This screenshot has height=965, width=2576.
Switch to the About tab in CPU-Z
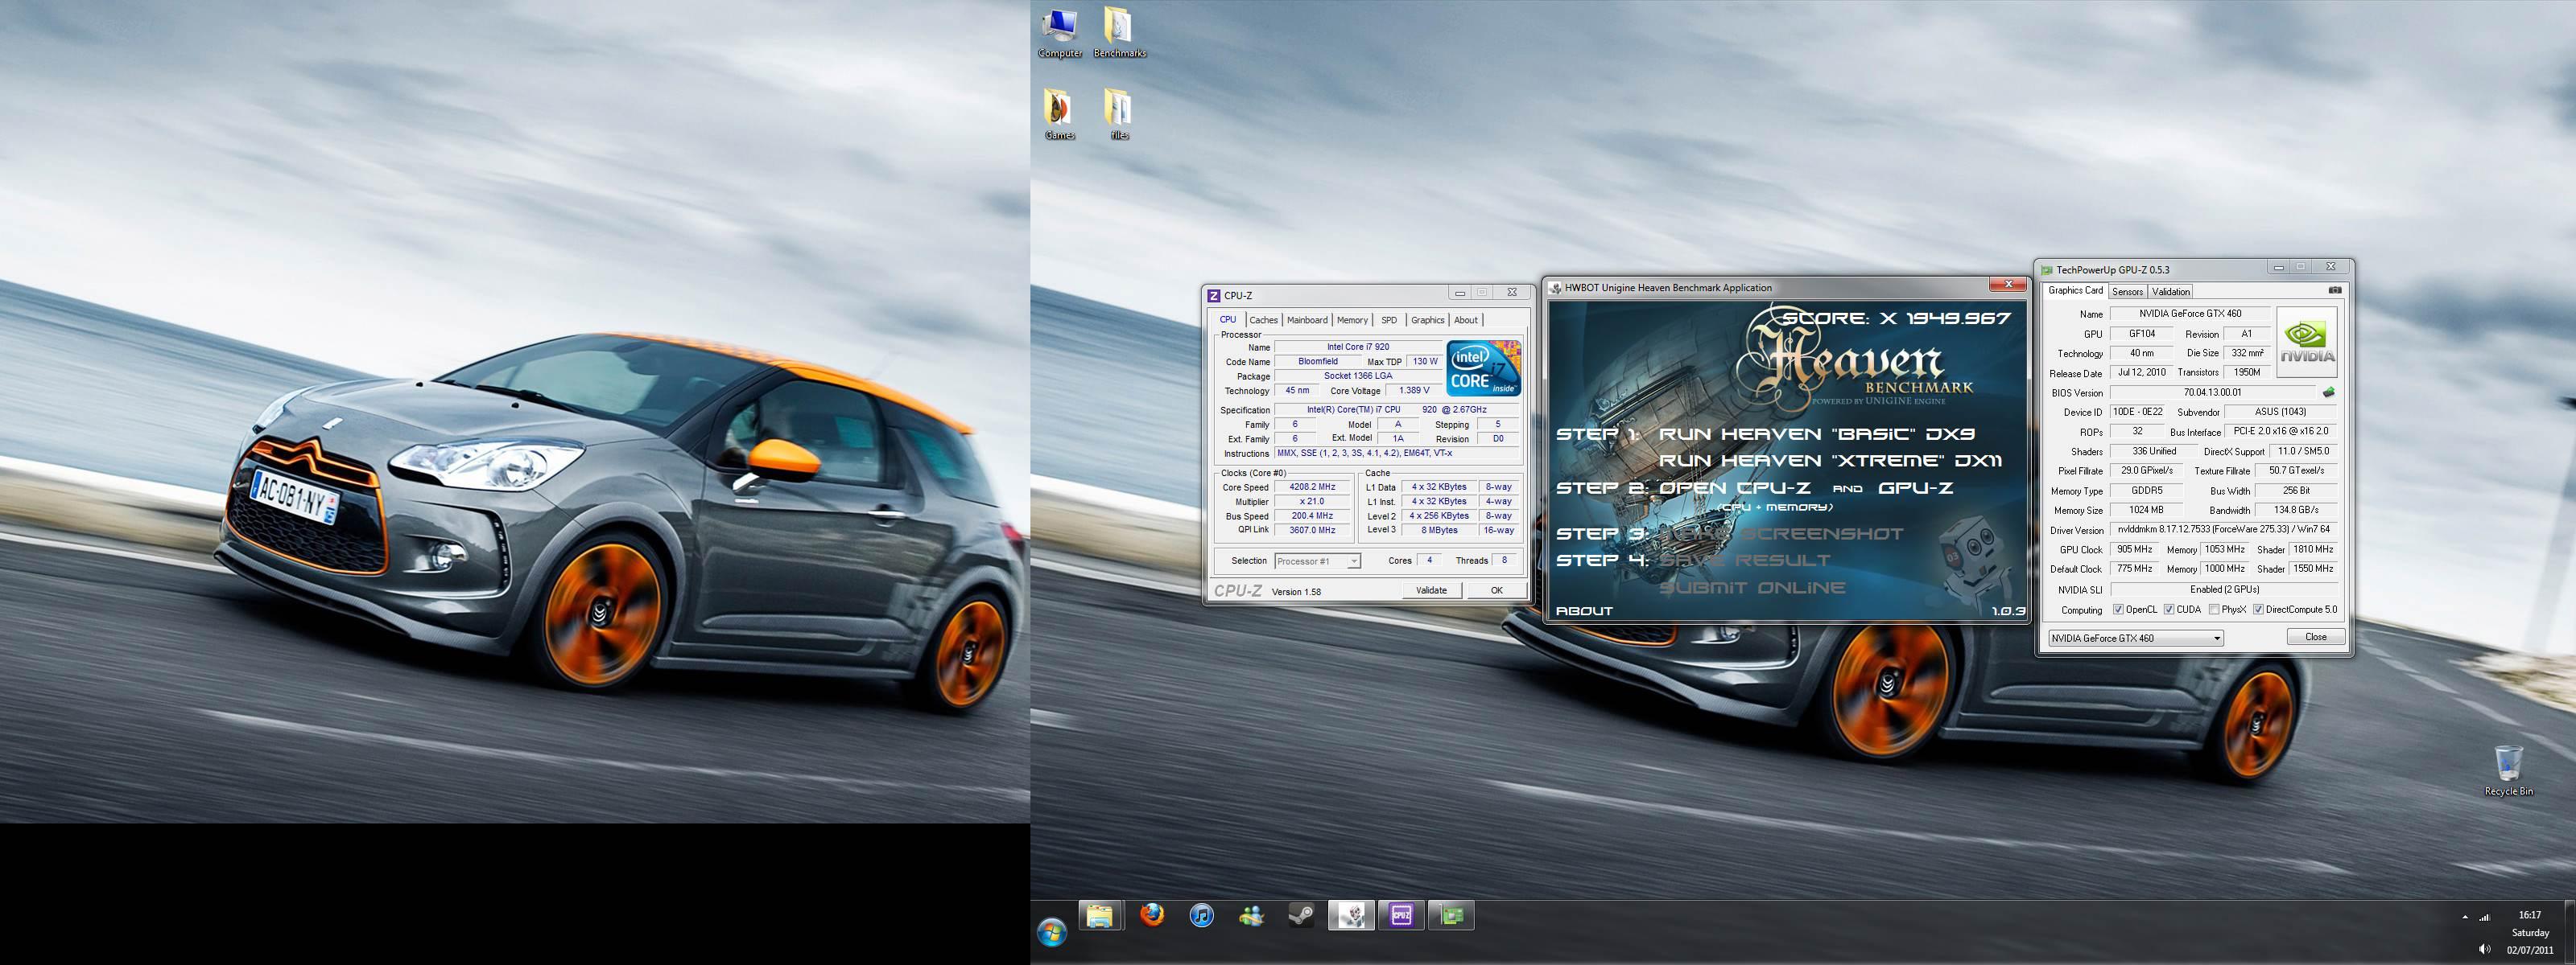[1465, 320]
